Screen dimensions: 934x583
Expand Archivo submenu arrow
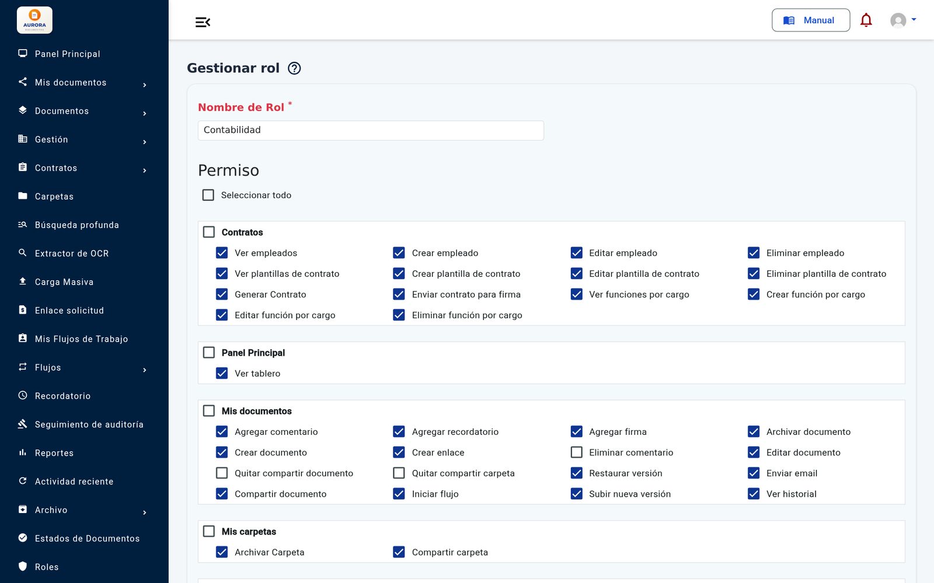[145, 512]
